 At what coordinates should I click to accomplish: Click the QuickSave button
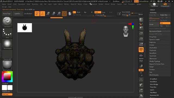coord(116,1)
